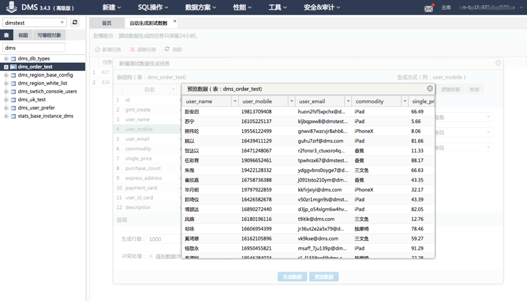Select the 表 sidebar tab
Viewport: 527px width, 301px height.
(x=6, y=35)
